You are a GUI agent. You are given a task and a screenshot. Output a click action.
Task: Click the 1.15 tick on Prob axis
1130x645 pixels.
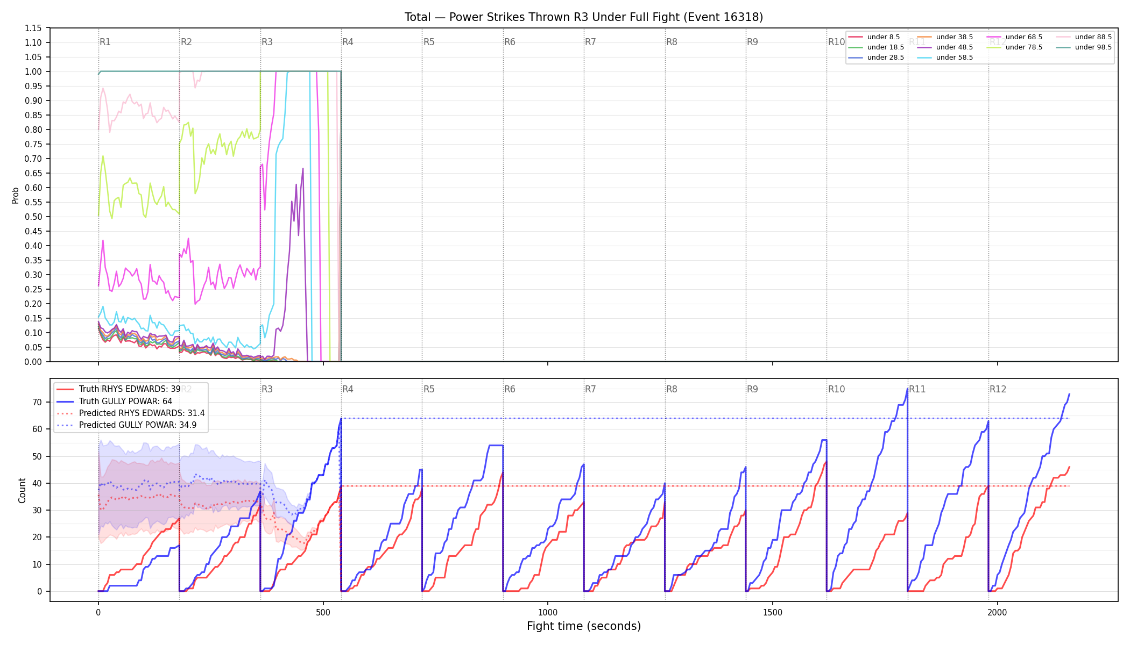(33, 28)
